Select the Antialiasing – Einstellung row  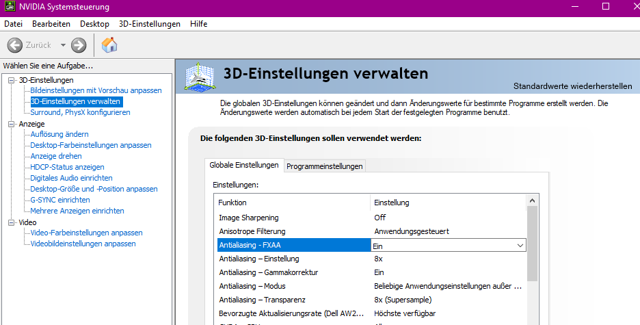coord(371,259)
